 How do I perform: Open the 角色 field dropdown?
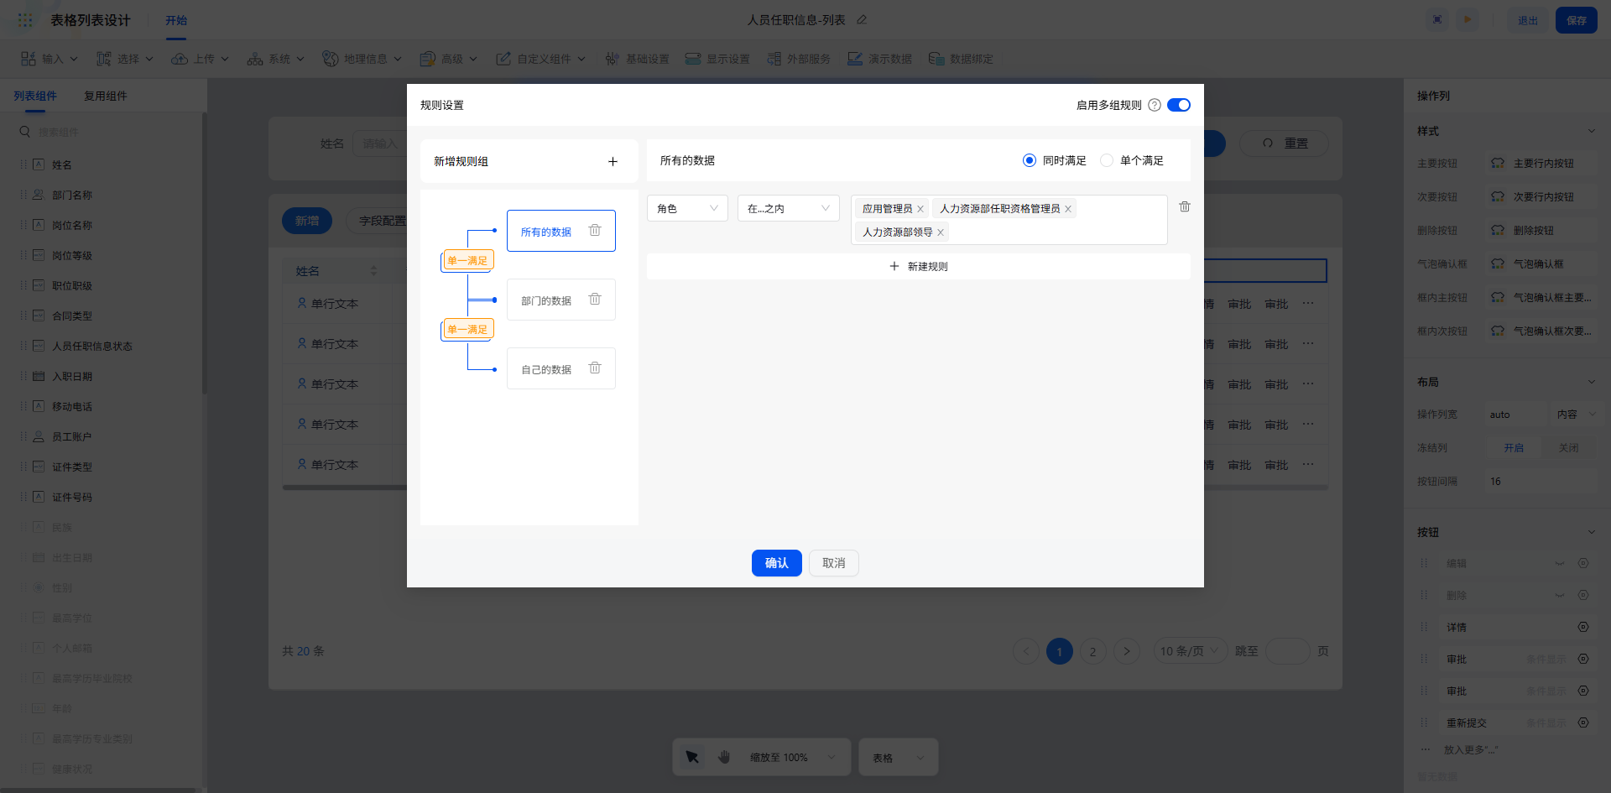687,208
